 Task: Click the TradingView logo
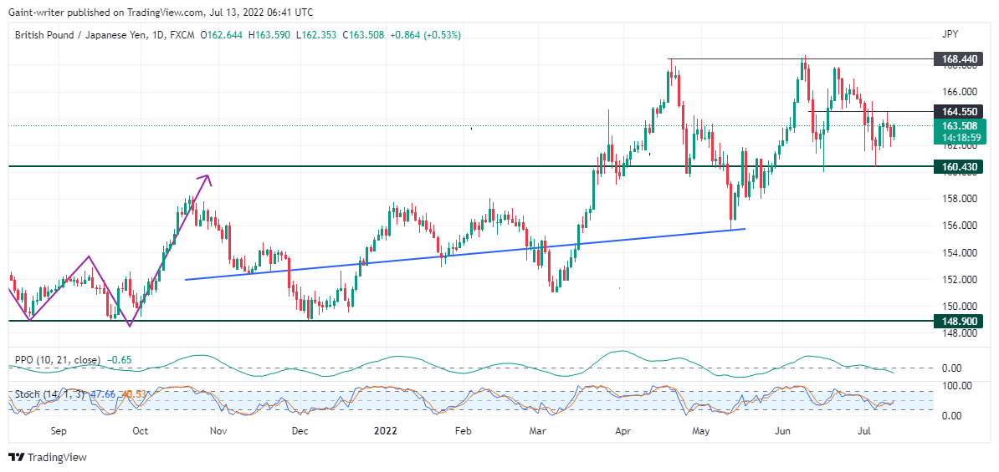coord(47,457)
